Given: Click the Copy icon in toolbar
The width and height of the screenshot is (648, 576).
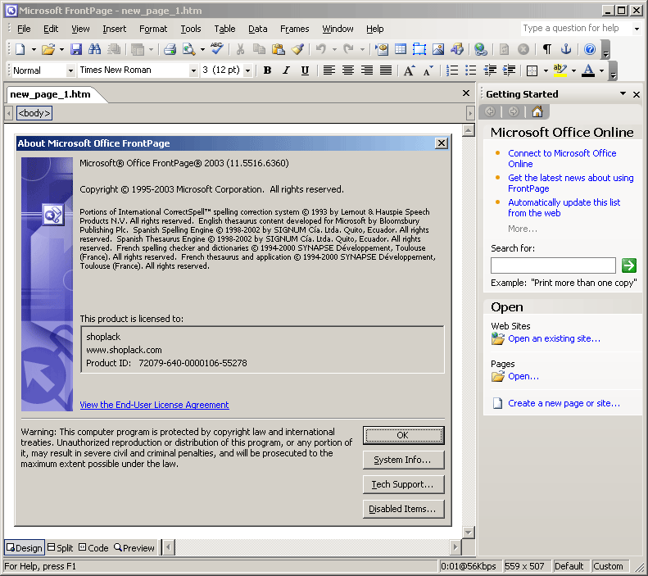Looking at the screenshot, I should [x=259, y=50].
